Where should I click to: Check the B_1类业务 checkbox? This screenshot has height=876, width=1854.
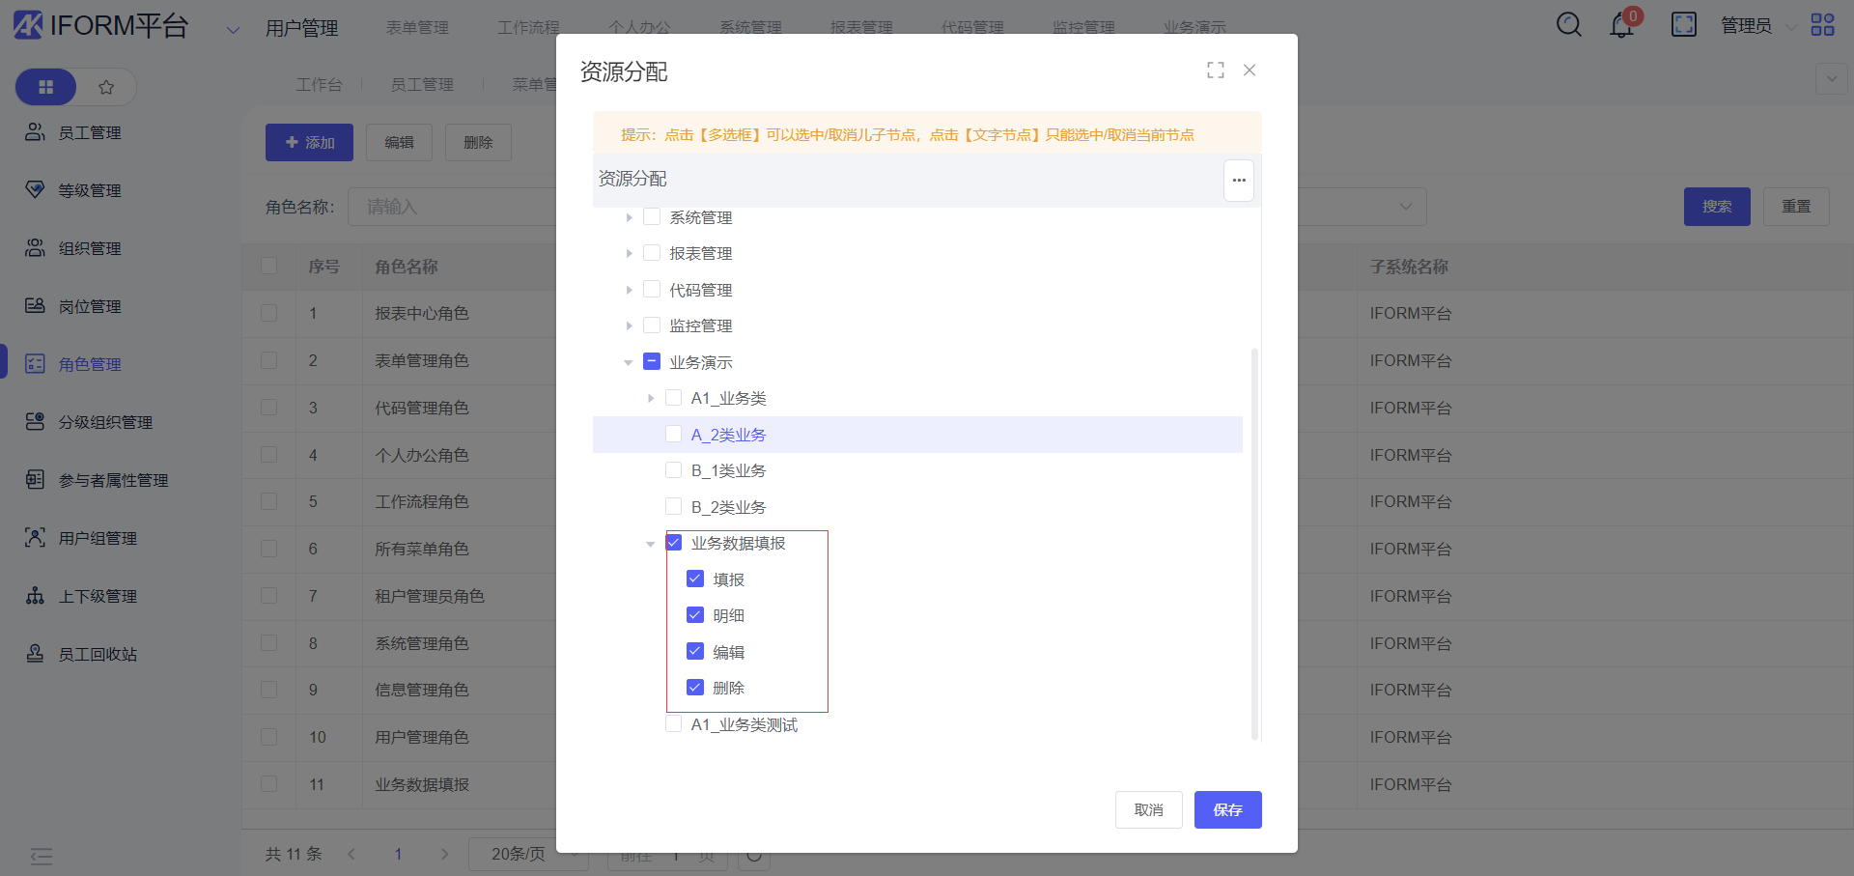(674, 470)
